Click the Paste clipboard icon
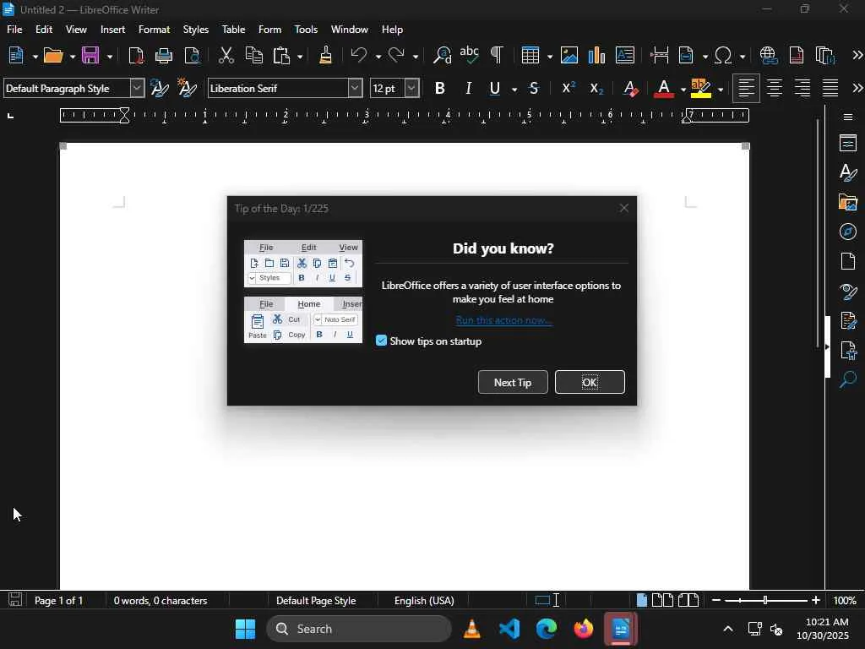Viewport: 865px width, 649px height. [282, 56]
